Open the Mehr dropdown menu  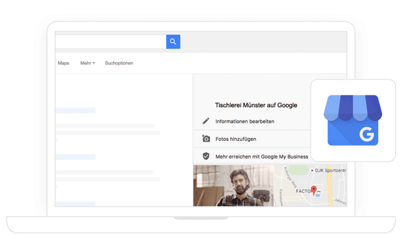pyautogui.click(x=88, y=63)
